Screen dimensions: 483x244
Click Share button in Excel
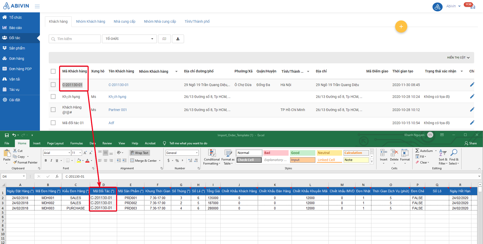tap(471, 143)
